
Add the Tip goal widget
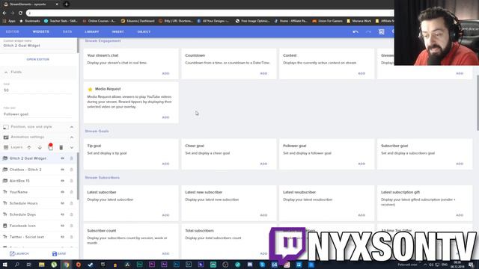(x=165, y=164)
